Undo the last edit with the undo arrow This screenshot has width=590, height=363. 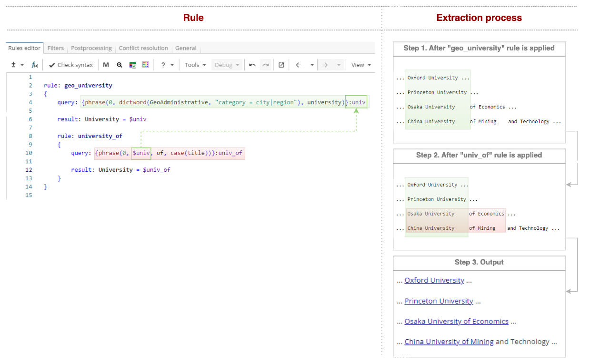252,65
